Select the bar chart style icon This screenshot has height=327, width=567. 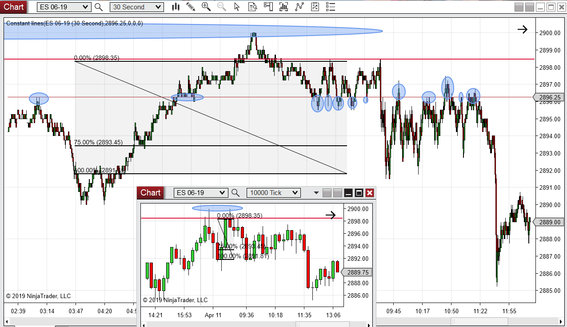click(x=175, y=7)
